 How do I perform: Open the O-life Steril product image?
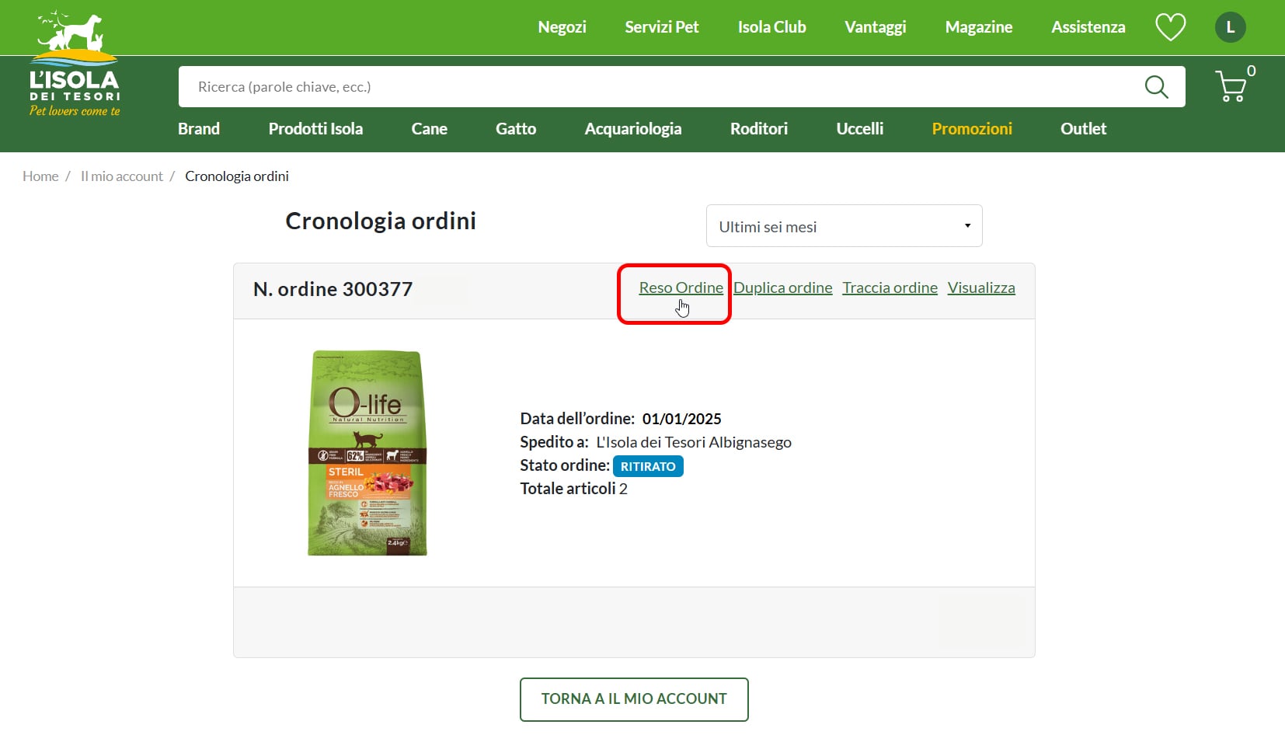(x=367, y=453)
